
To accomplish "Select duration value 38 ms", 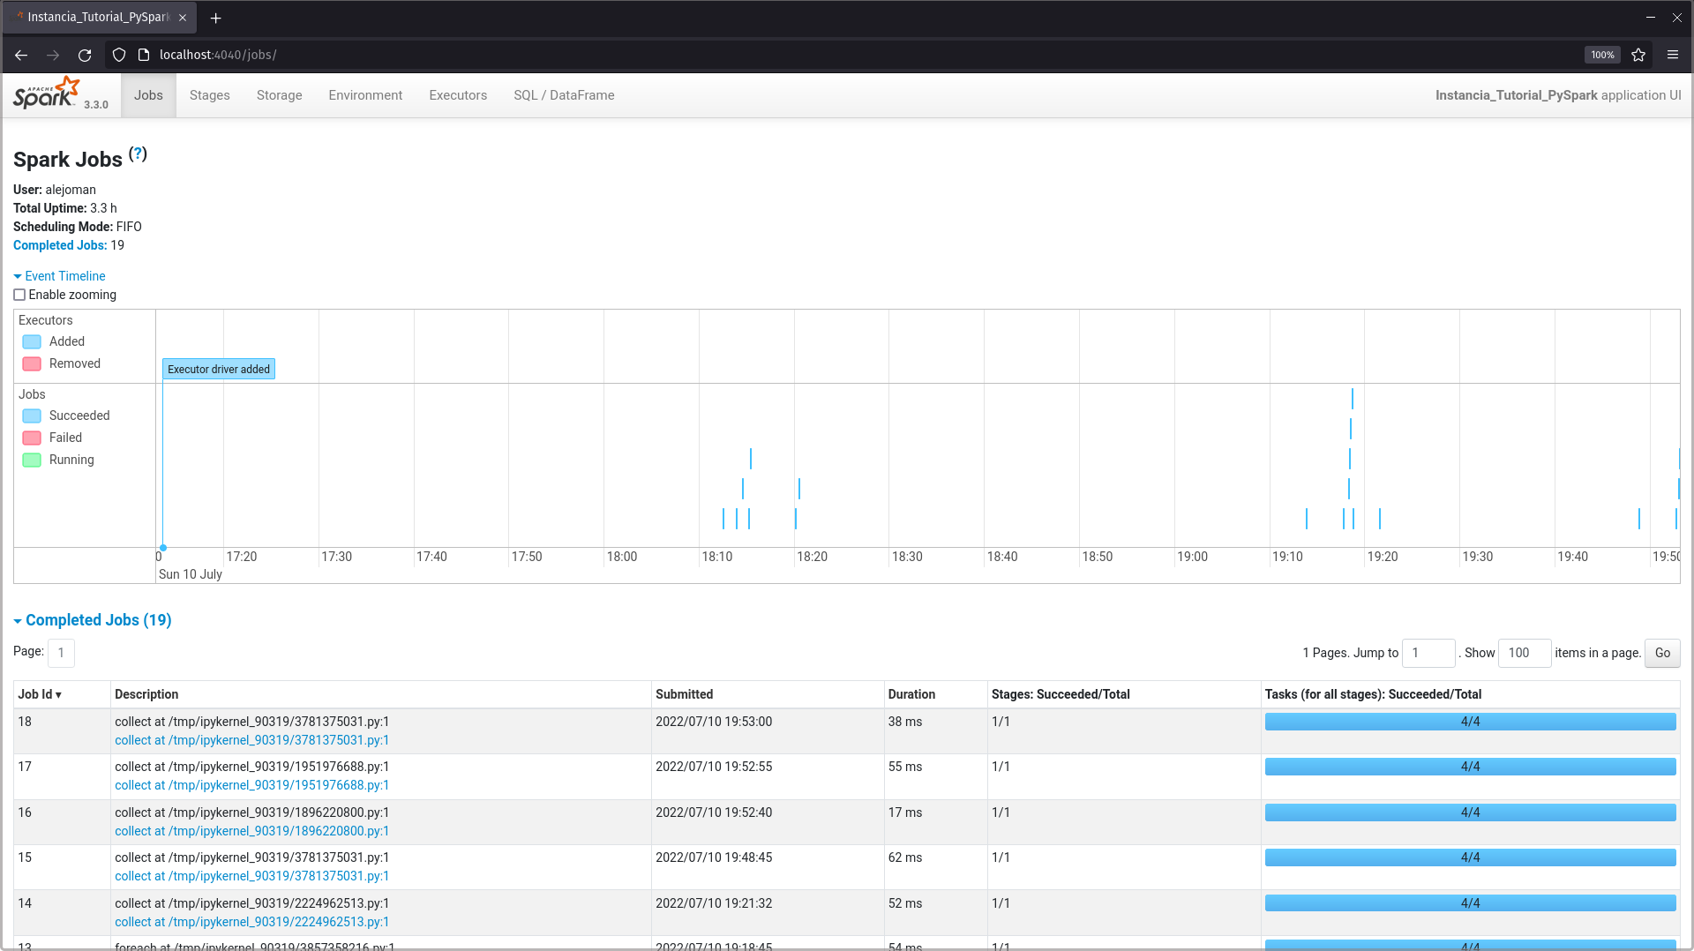I will click(905, 722).
